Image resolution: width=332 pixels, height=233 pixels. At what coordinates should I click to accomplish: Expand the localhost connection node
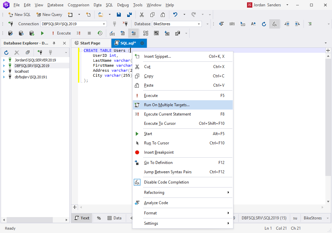click(4, 71)
